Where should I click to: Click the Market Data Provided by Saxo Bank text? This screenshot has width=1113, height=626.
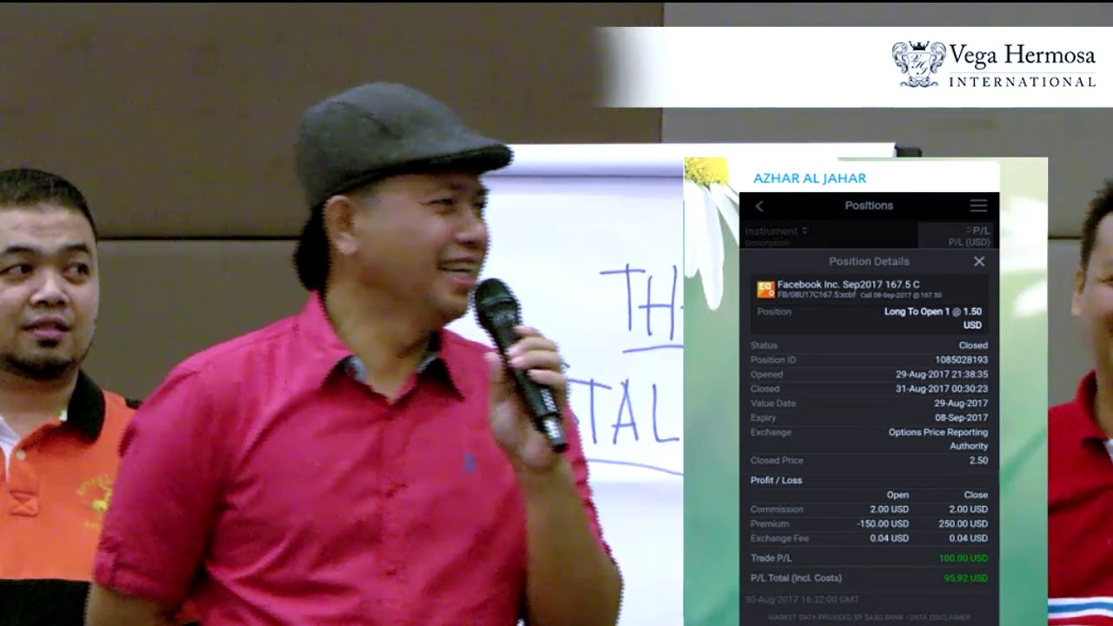pyautogui.click(x=836, y=617)
